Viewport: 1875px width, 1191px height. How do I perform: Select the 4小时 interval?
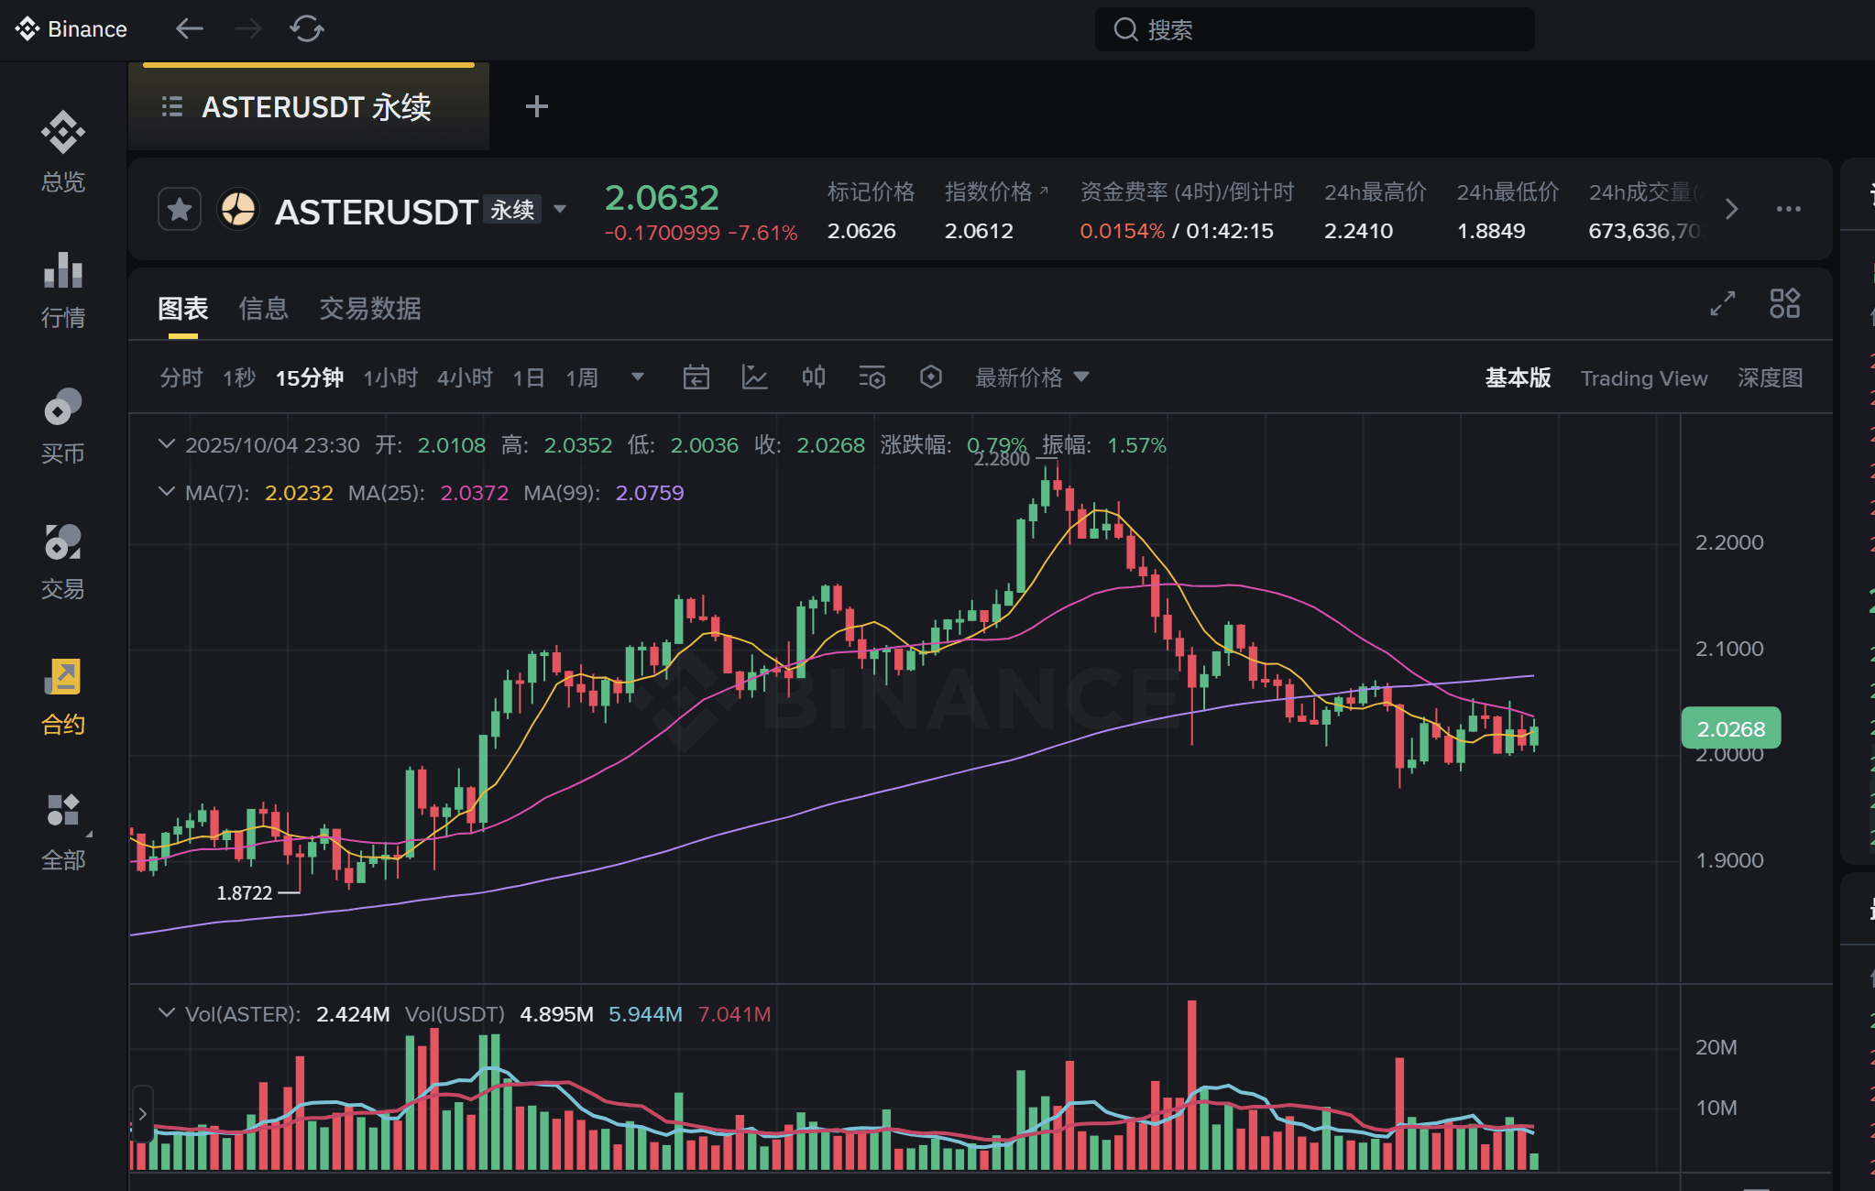(x=465, y=377)
